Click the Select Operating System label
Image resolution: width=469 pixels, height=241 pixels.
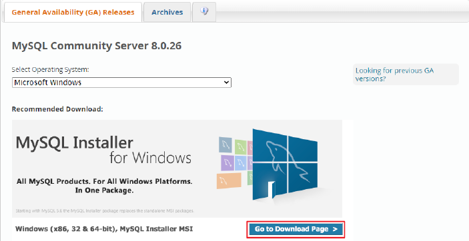point(50,70)
